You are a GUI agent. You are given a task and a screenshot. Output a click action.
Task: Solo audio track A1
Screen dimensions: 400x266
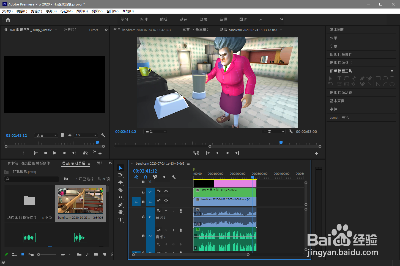173,211
